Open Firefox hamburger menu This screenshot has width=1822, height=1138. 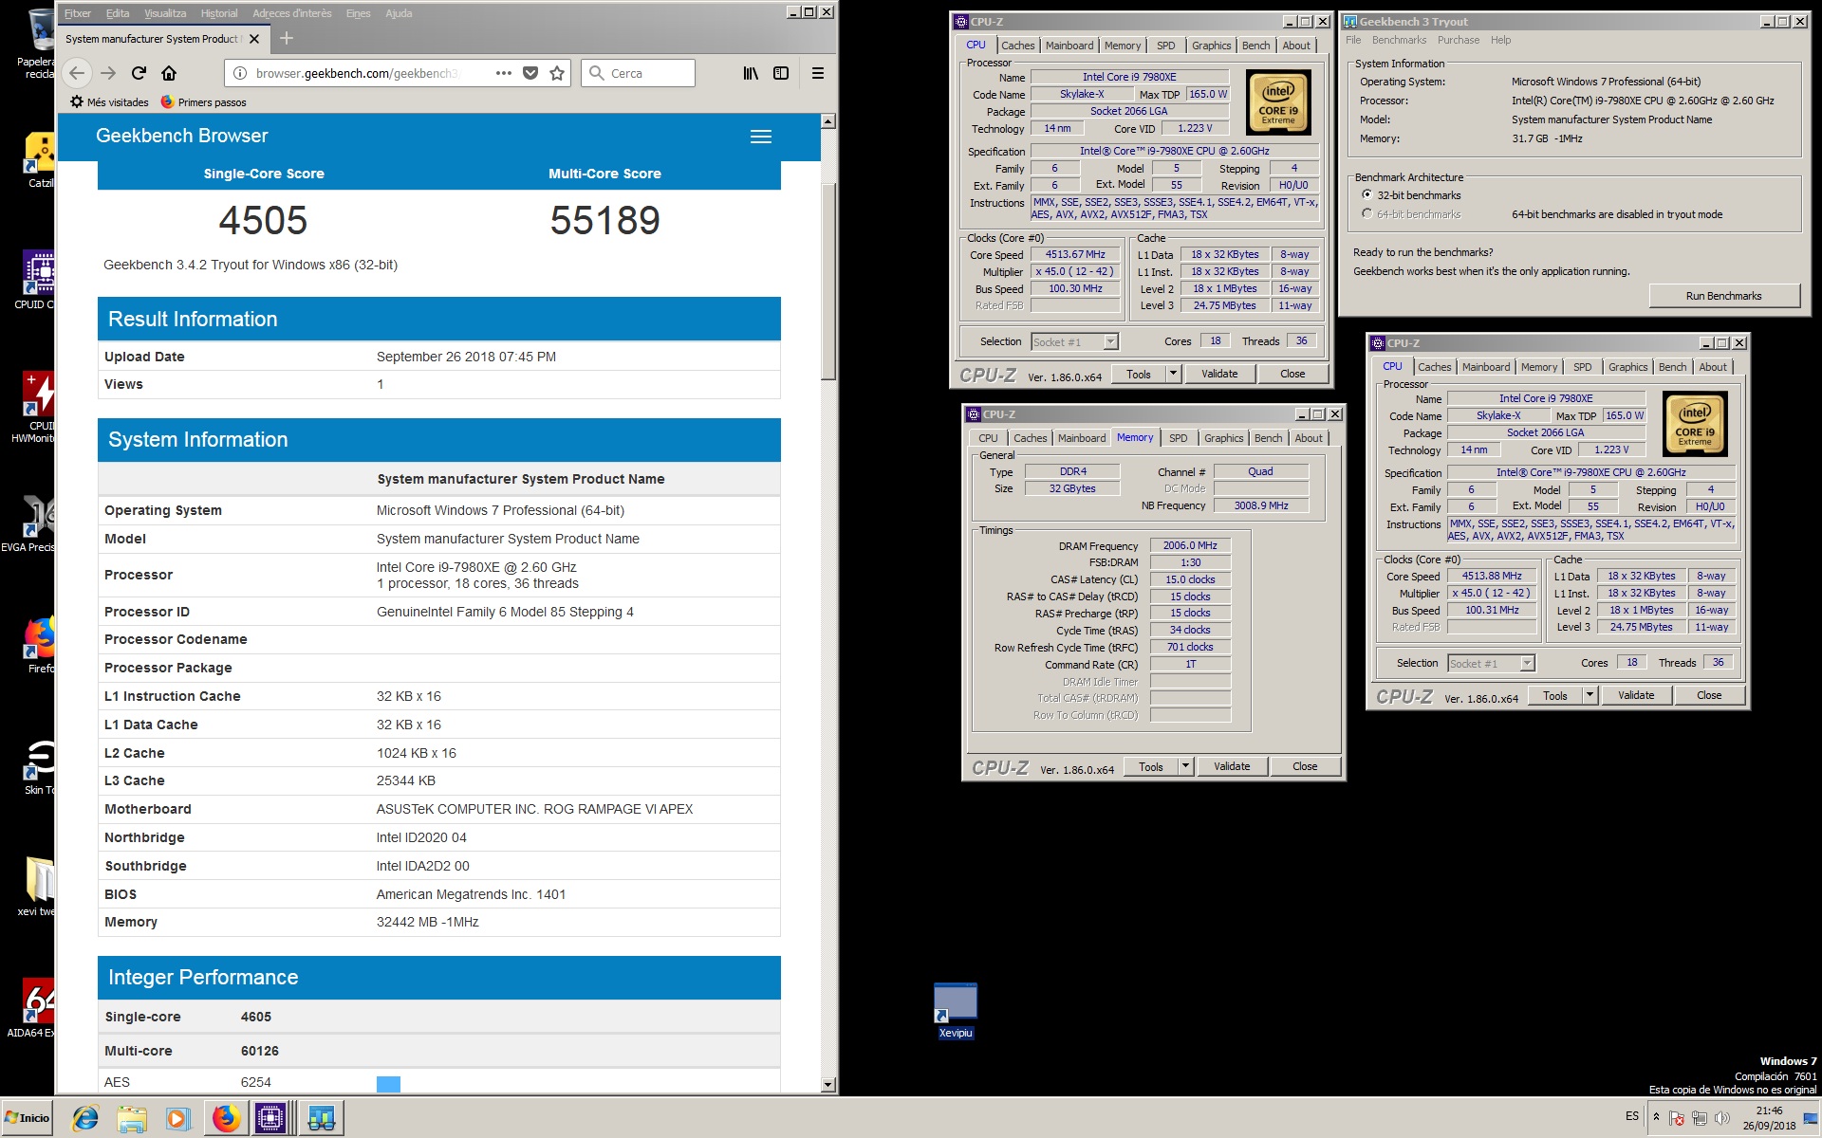(x=817, y=73)
